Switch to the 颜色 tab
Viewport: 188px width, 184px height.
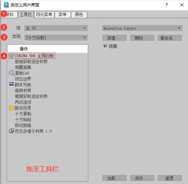tap(79, 14)
